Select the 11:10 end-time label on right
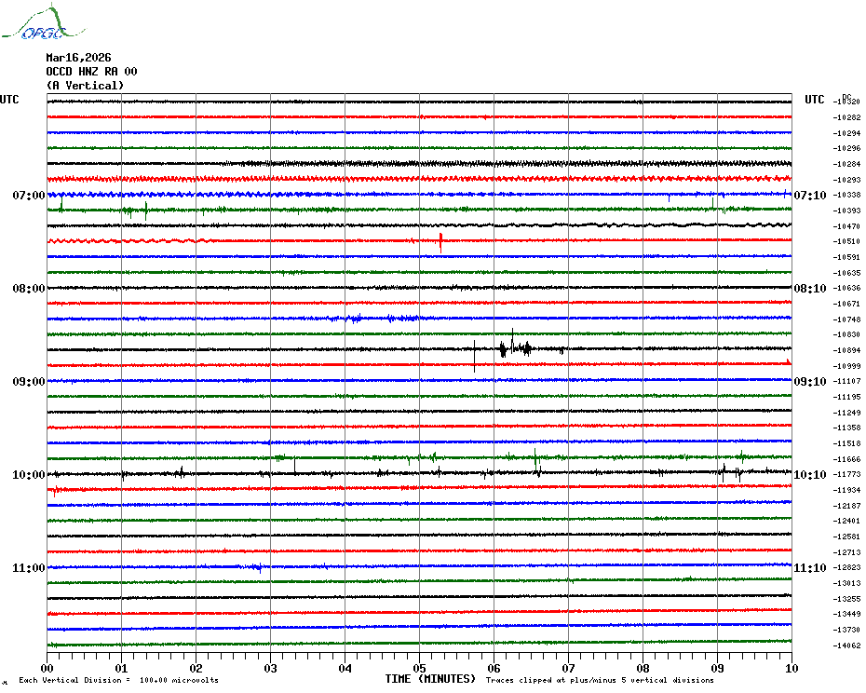This screenshot has height=693, width=866. click(x=809, y=568)
